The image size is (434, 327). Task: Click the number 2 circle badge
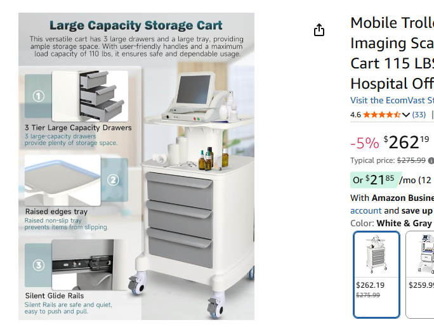point(113,179)
